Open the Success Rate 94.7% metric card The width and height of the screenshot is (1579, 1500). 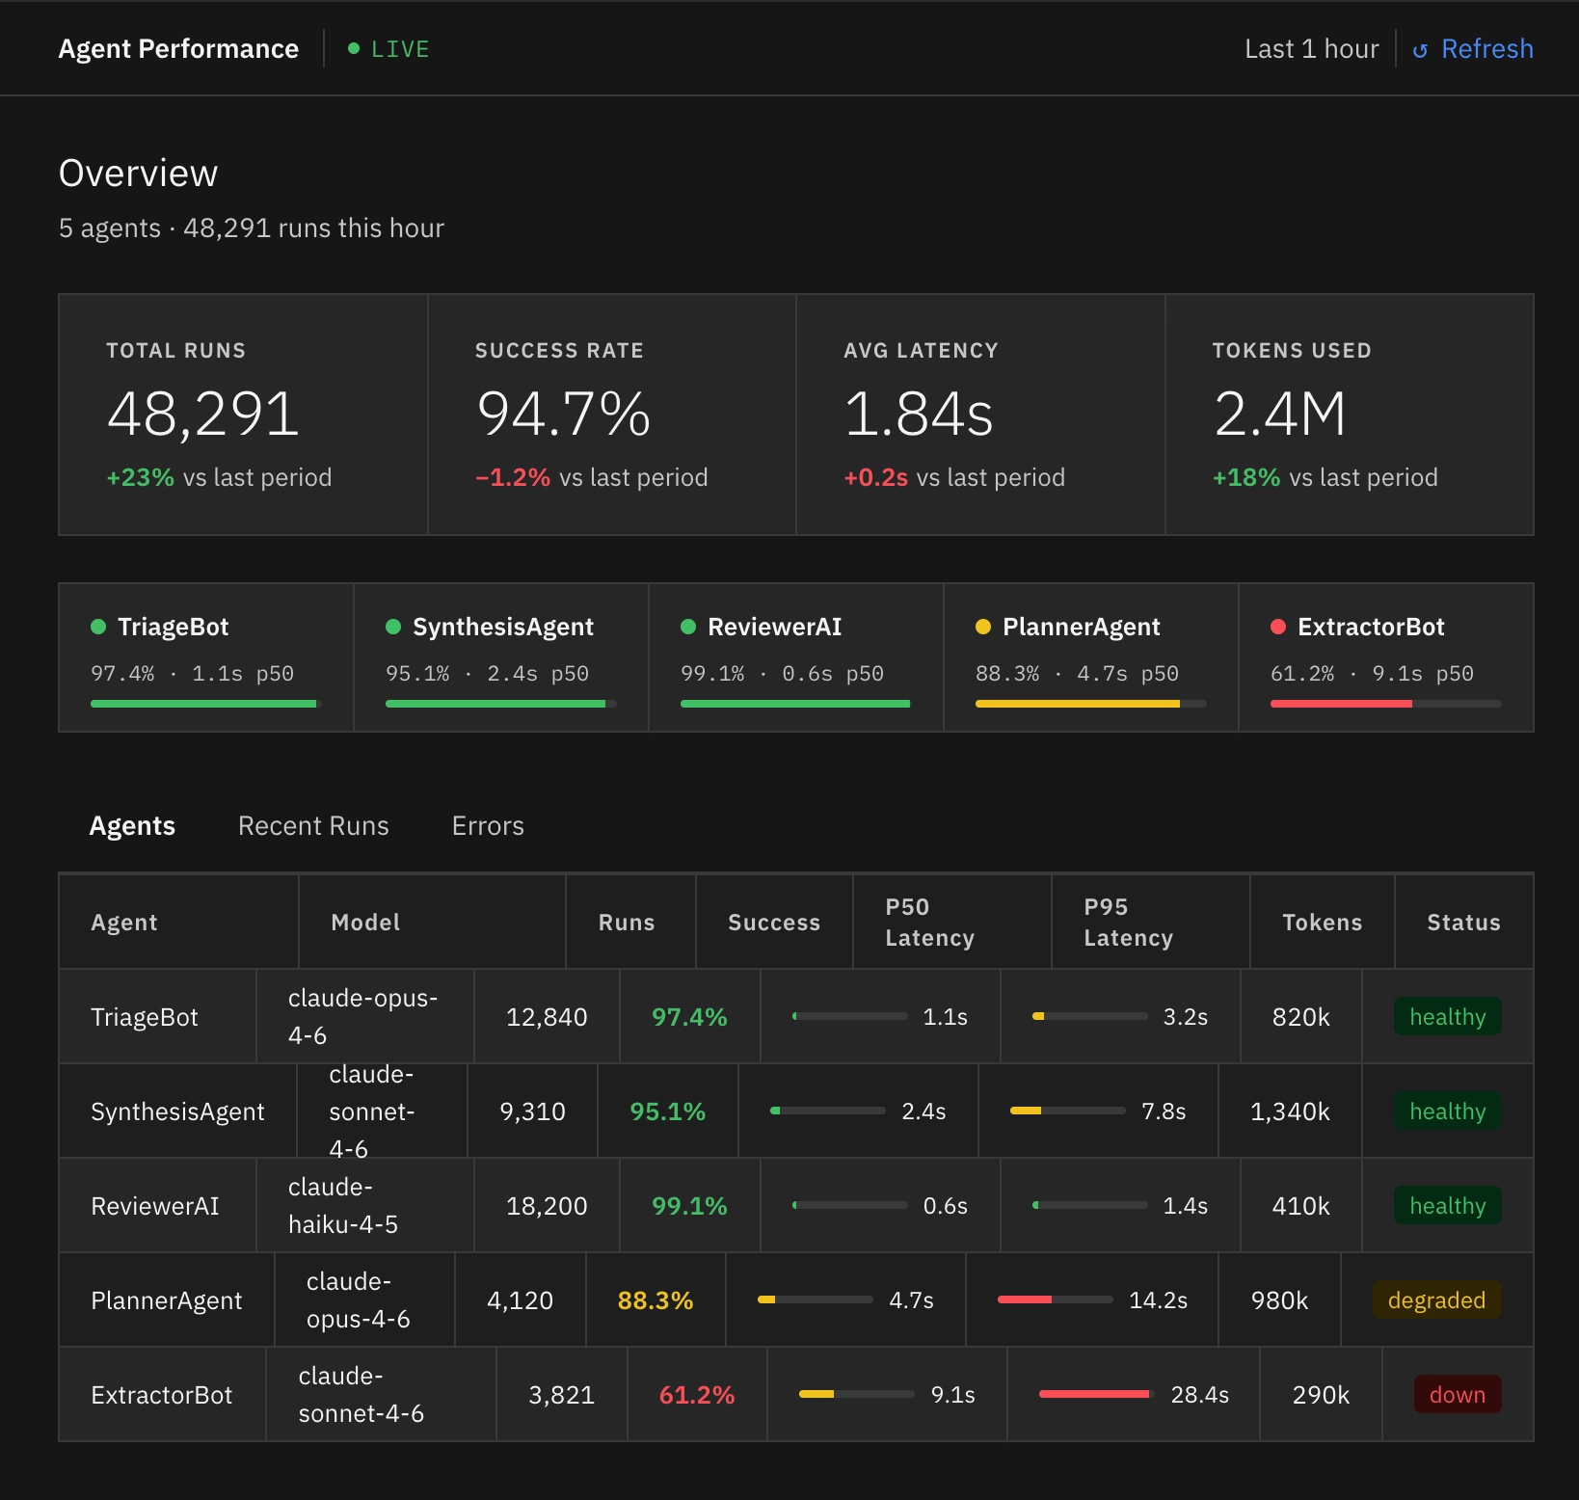tap(612, 415)
